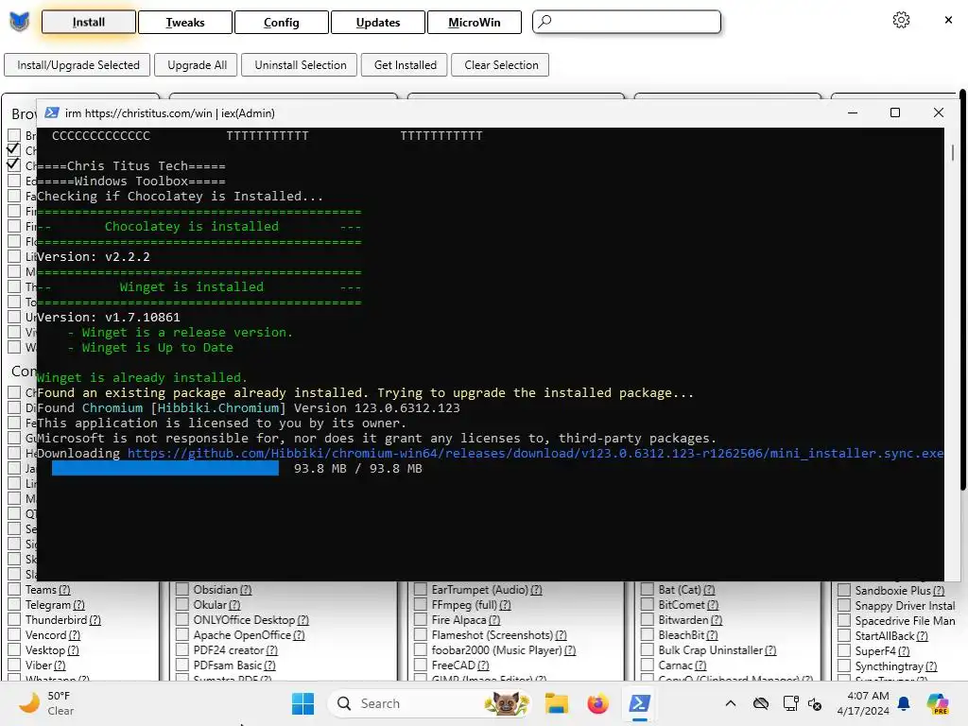The width and height of the screenshot is (968, 726).
Task: Open Copilot preview icon in taskbar
Action: pos(937,703)
